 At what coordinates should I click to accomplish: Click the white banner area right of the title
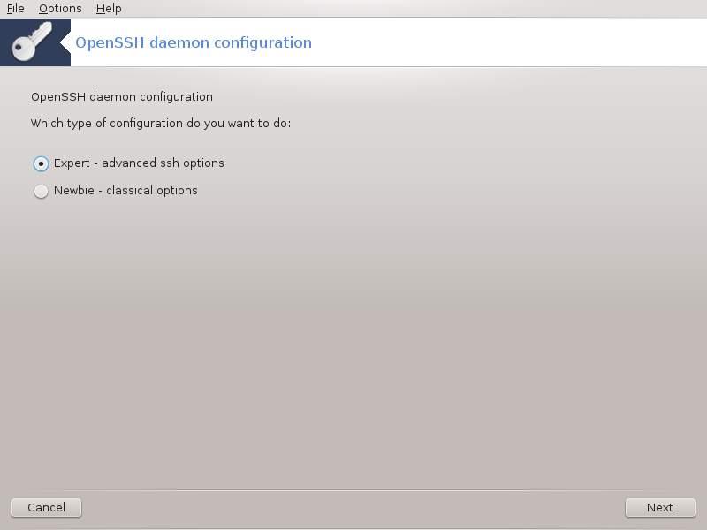tap(510, 42)
